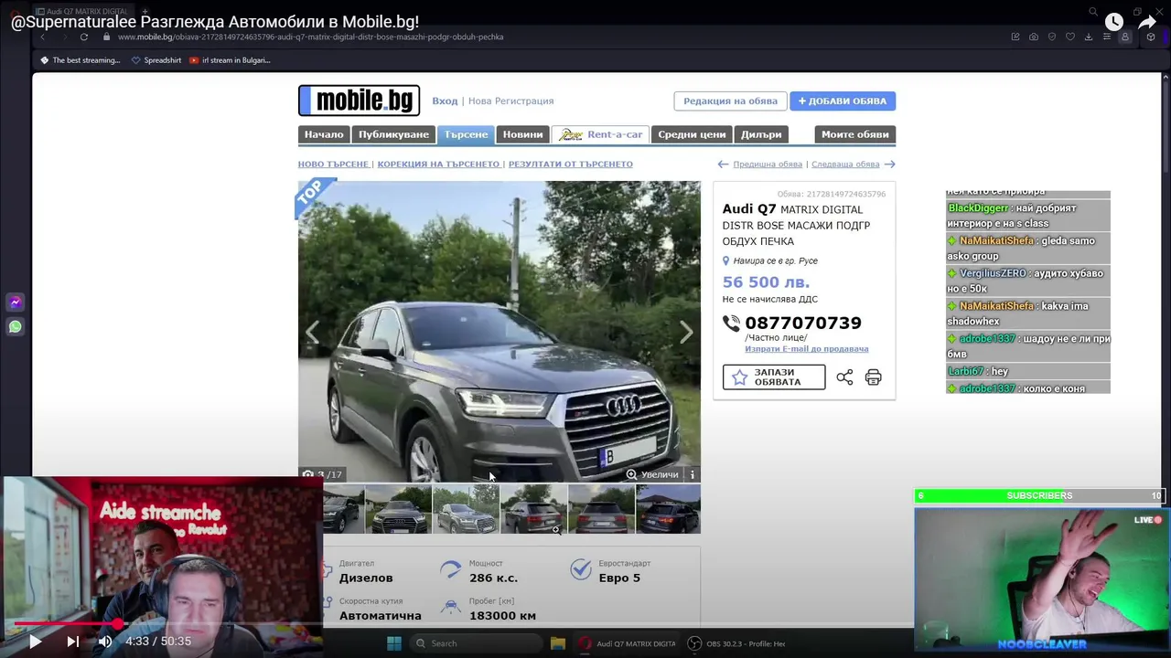Click КОРЕКЦИЯ НА ТЪРСЕНЕТО link
The width and height of the screenshot is (1171, 658).
(x=438, y=164)
